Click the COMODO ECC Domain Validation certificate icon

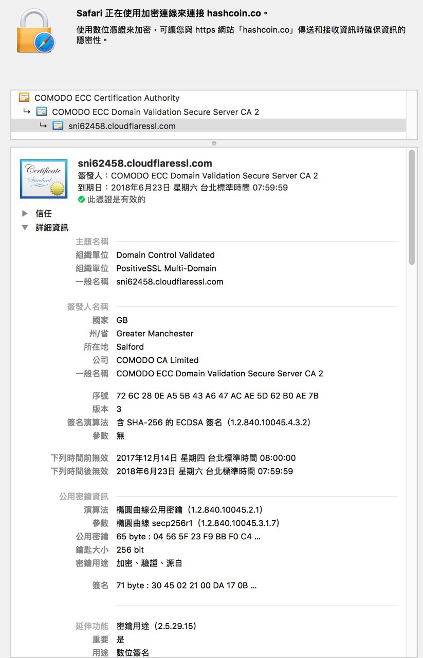pos(42,112)
